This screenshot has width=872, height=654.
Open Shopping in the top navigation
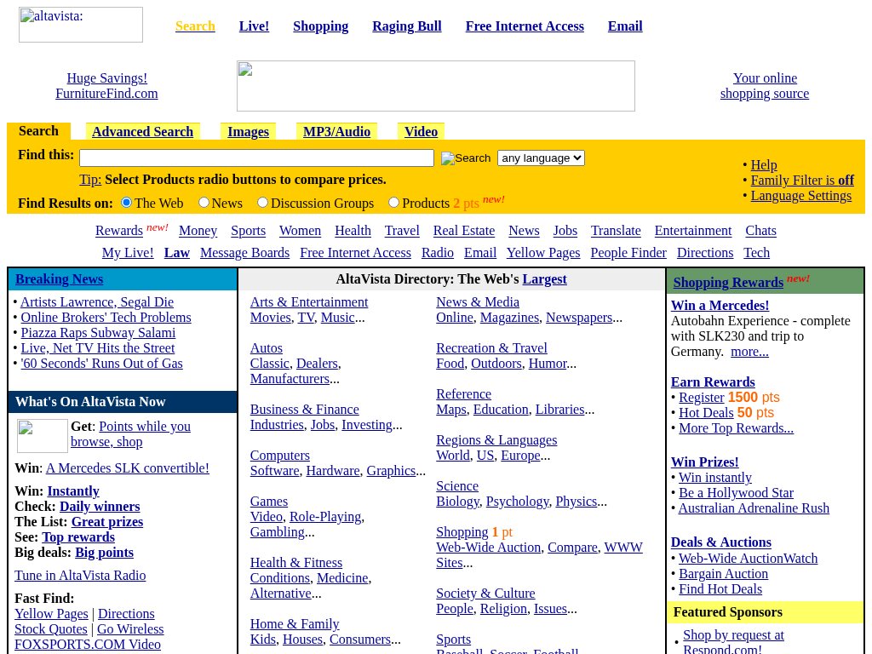pyautogui.click(x=321, y=26)
